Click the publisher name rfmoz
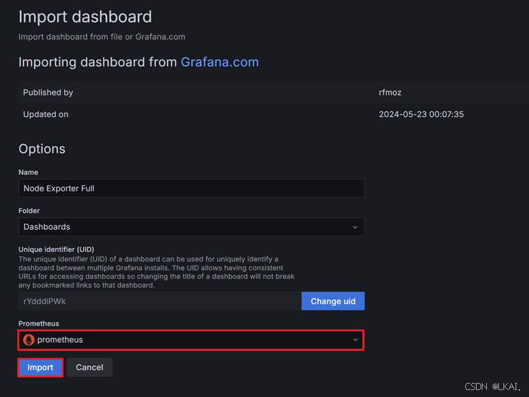 pos(390,92)
